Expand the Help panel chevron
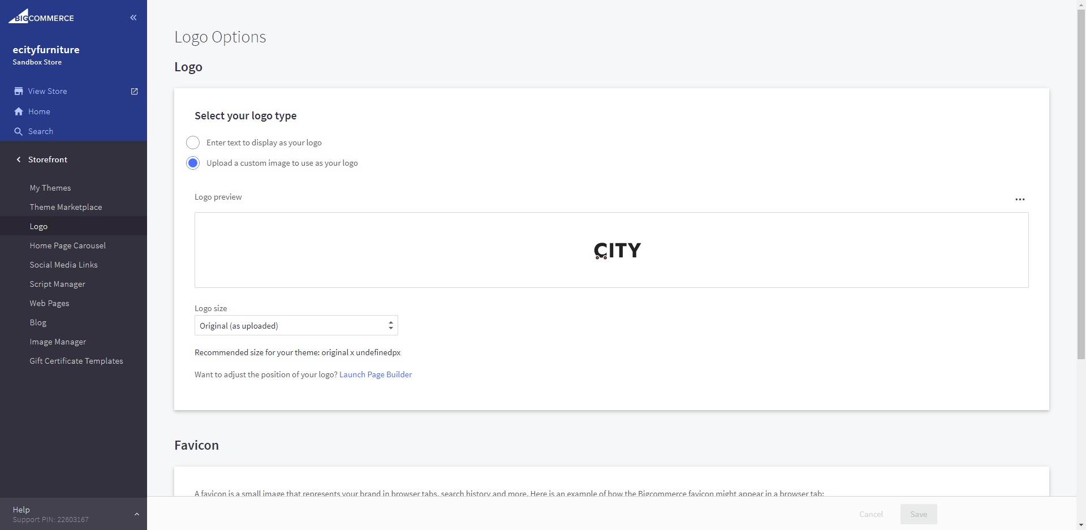 pyautogui.click(x=136, y=514)
